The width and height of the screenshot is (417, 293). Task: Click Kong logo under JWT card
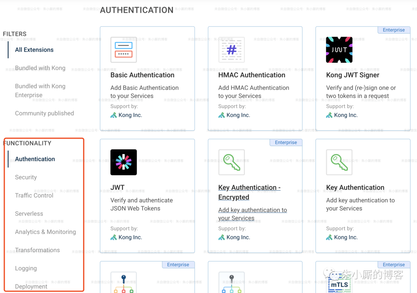tap(114, 237)
